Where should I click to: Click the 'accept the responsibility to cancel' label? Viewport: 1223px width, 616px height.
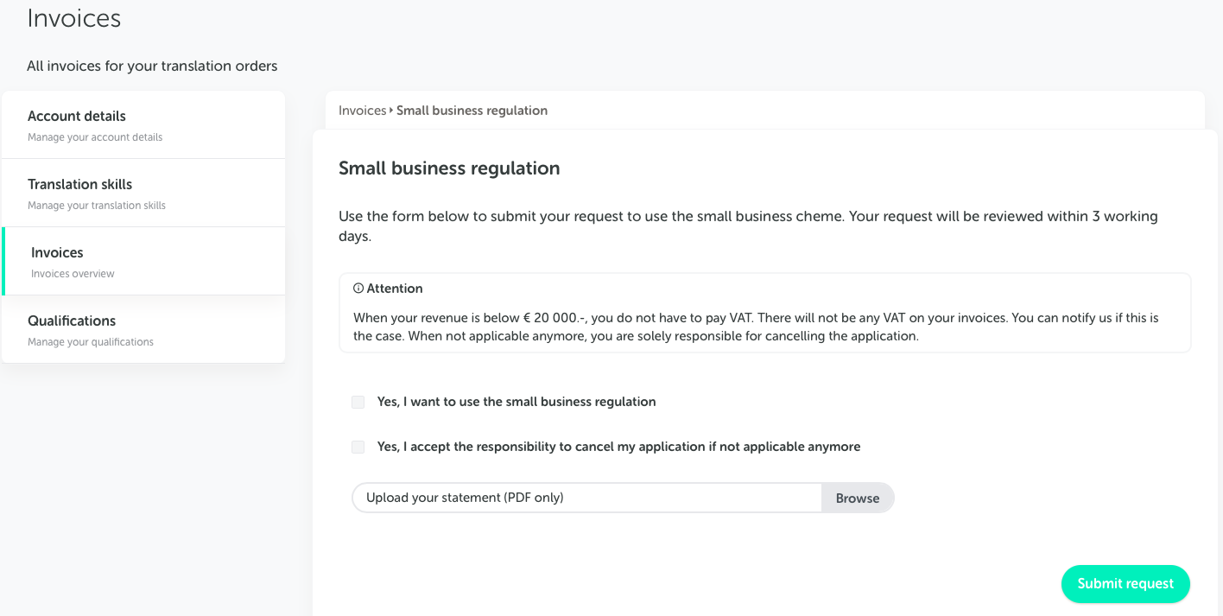[618, 447]
